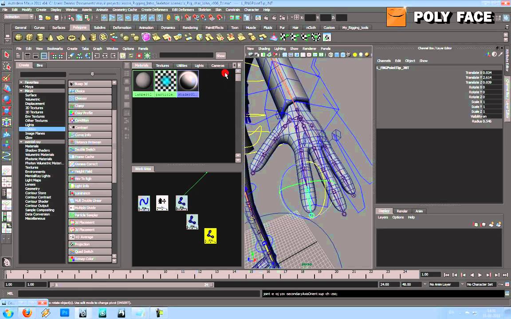This screenshot has width=511, height=319.
Task: Click the Open Scene folder icon
Action: coord(48,18)
